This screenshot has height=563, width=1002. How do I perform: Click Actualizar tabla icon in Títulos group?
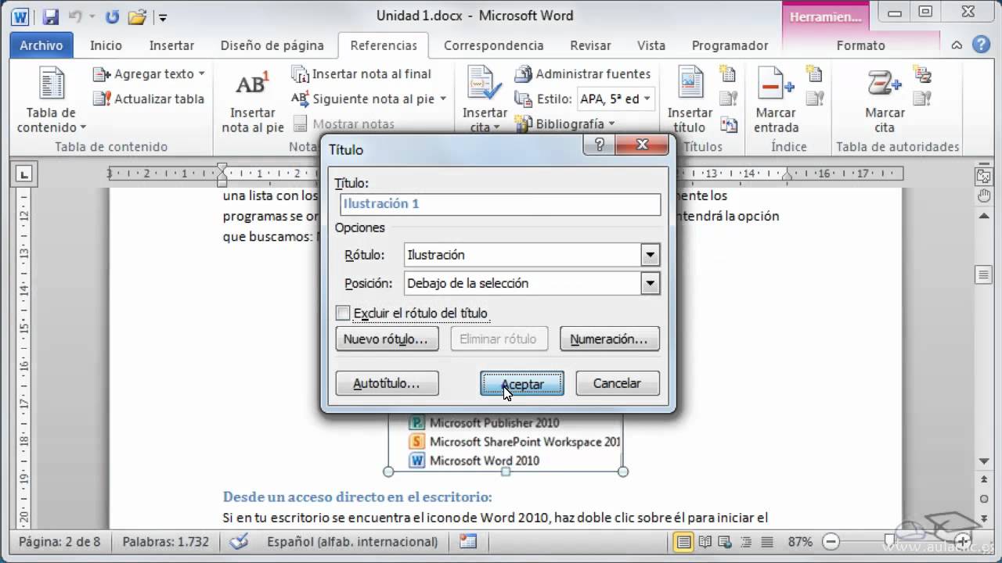click(x=729, y=99)
